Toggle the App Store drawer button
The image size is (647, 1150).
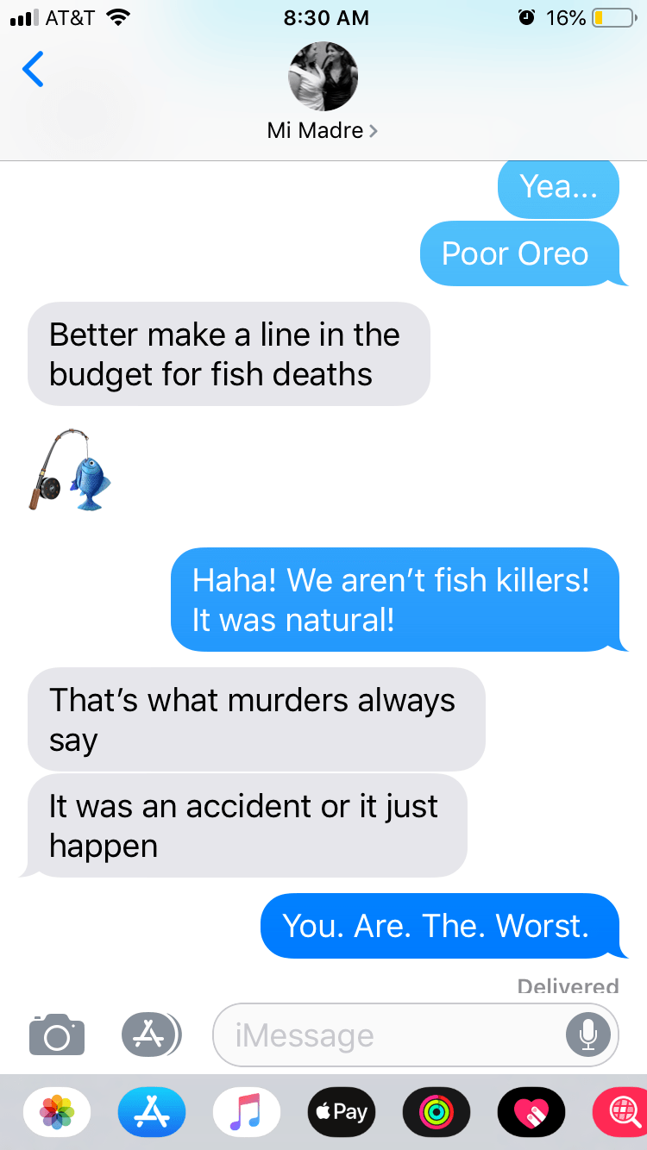pos(151,1034)
